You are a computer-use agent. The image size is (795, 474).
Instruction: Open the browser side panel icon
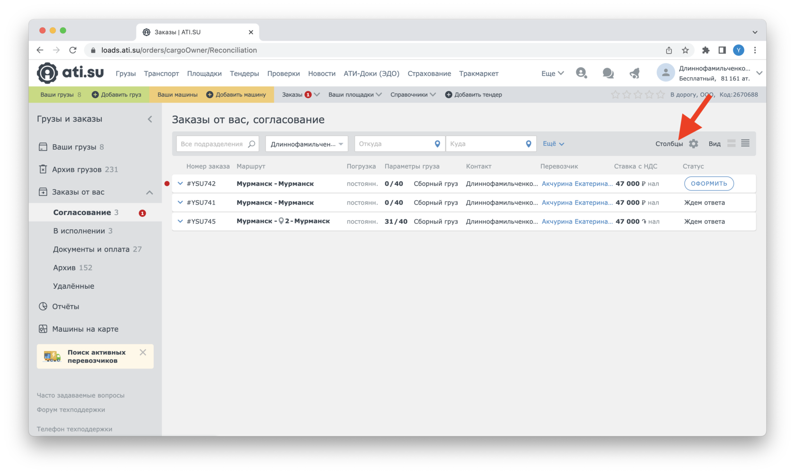pos(722,50)
